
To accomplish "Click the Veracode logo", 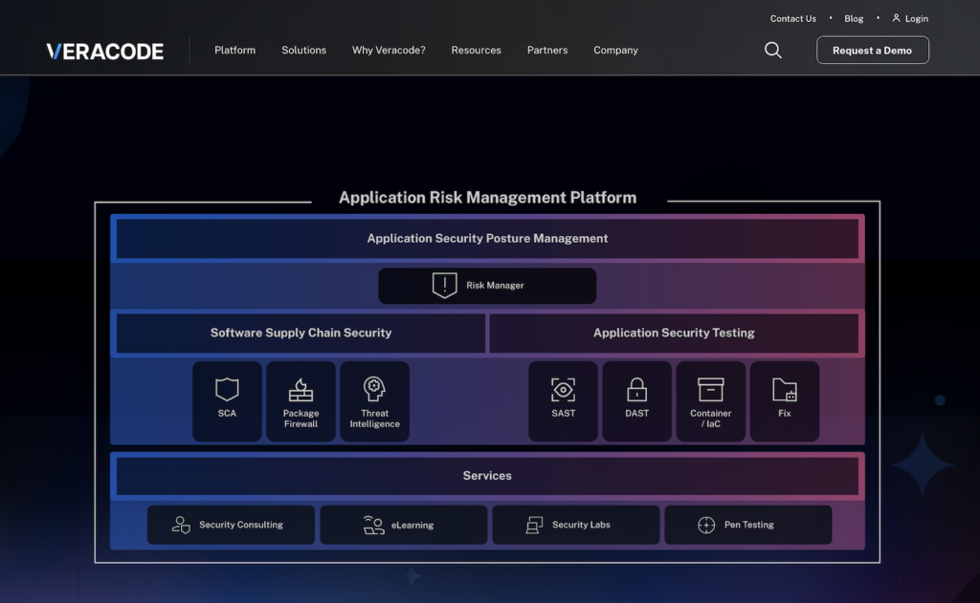I will pyautogui.click(x=105, y=52).
